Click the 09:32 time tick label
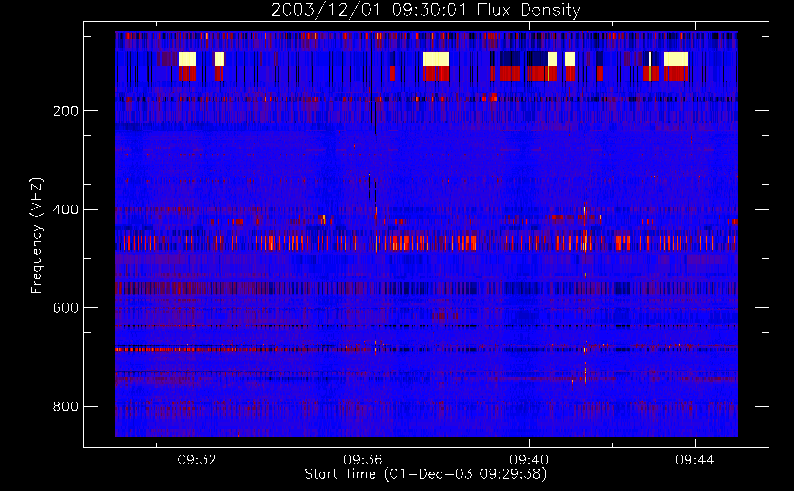794x491 pixels. click(x=197, y=460)
